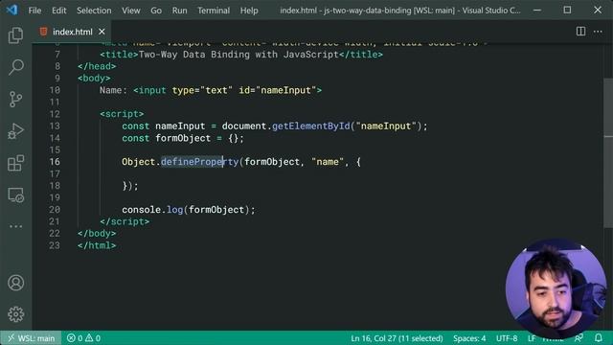Open the Explorer view in the activity bar

[15, 35]
